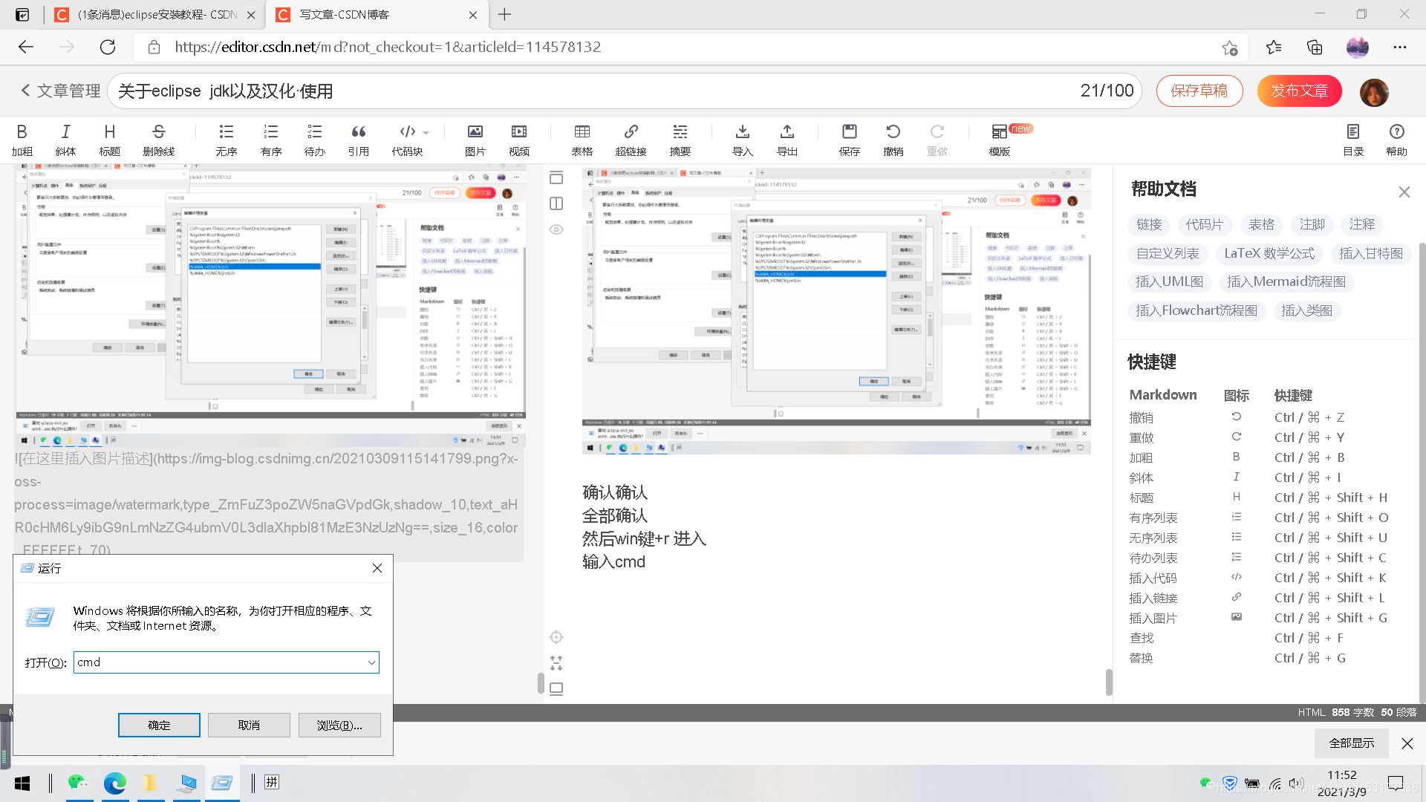Insert a table with the 表格 icon
Viewport: 1426px width, 802px height.
tap(582, 140)
